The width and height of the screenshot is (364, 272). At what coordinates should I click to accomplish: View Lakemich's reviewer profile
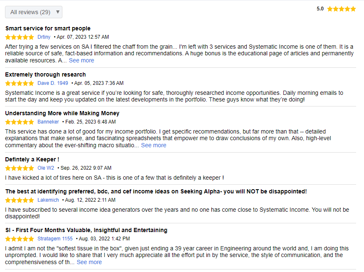[48, 200]
